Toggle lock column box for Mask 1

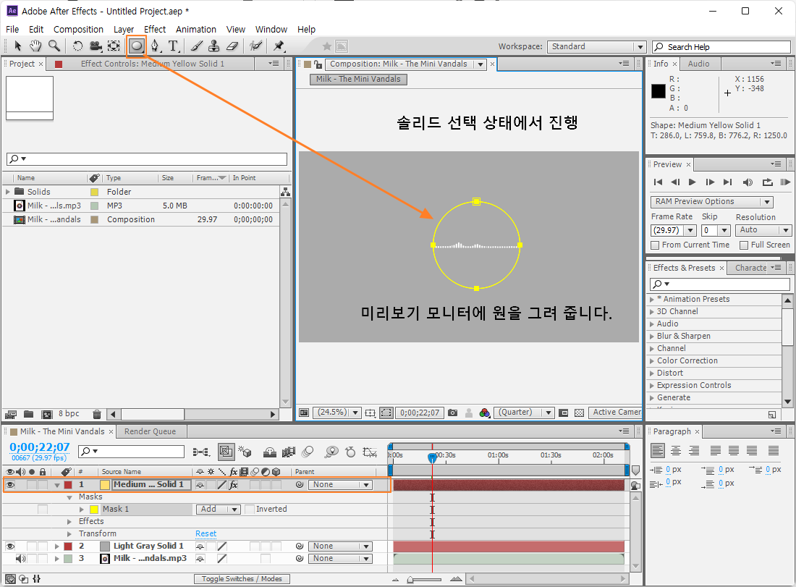pos(43,510)
